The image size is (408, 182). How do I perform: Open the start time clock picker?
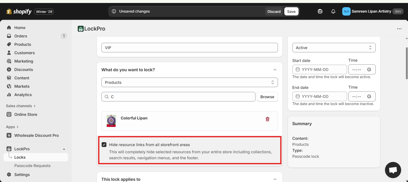click(369, 69)
